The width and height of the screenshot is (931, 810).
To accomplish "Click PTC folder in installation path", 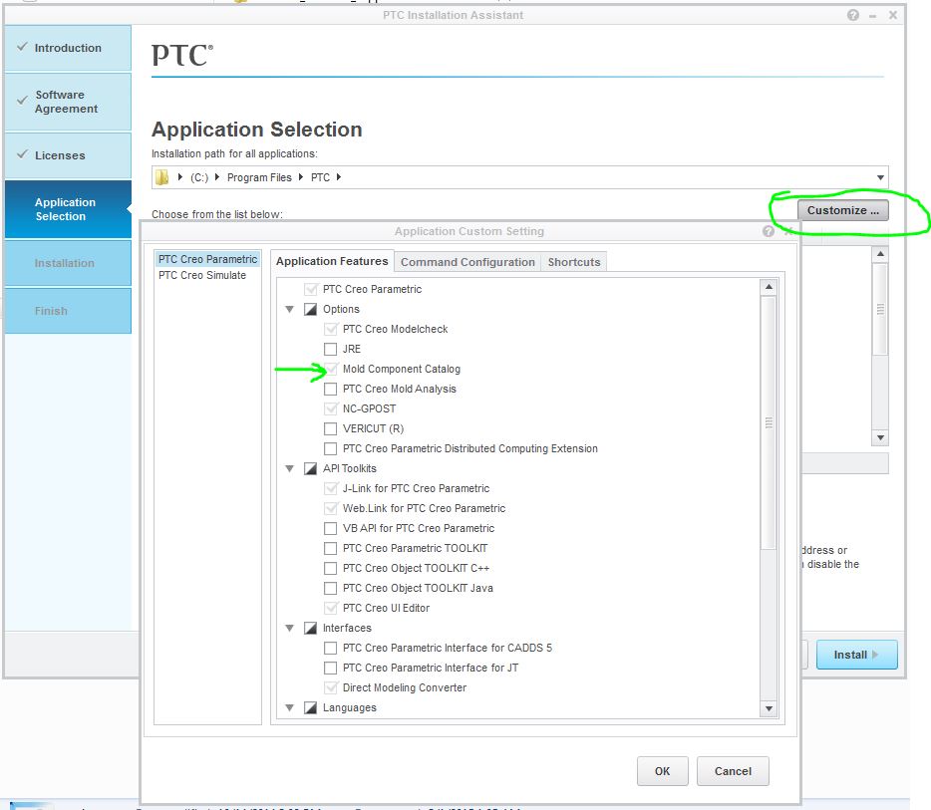I will 320,177.
